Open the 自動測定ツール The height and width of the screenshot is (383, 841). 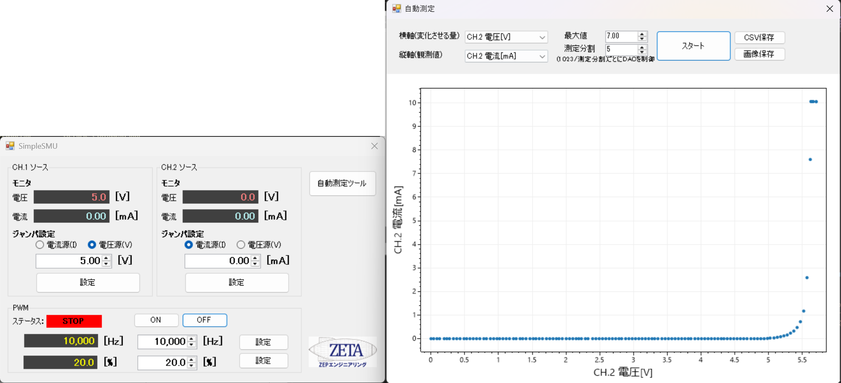pyautogui.click(x=343, y=183)
